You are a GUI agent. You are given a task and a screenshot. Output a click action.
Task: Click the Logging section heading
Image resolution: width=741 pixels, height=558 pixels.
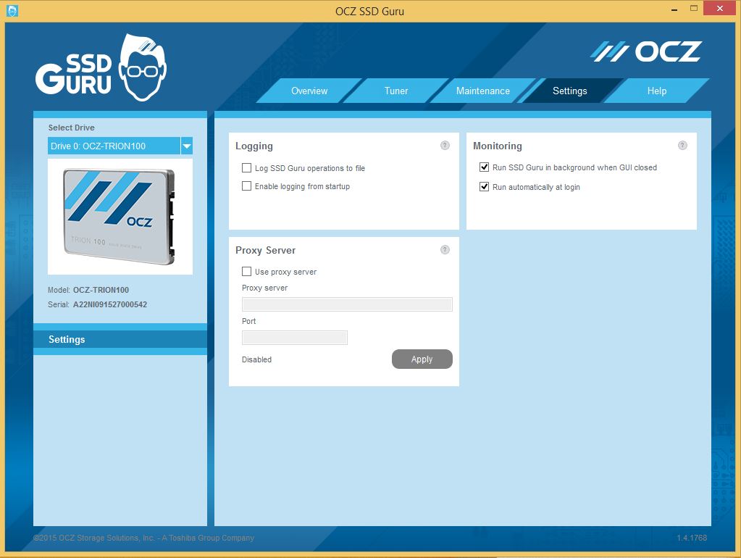[254, 146]
